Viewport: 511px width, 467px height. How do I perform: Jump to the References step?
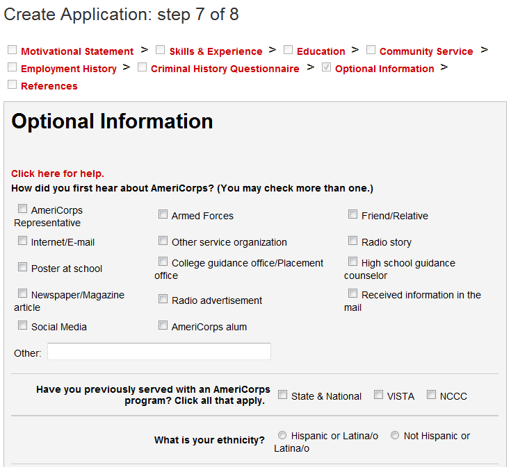pos(49,86)
